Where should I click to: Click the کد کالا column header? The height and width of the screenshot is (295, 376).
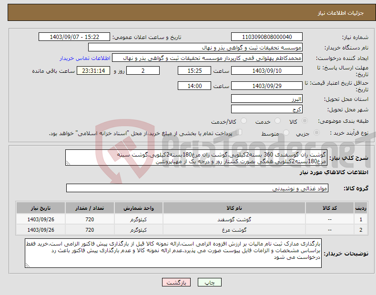coord(330,208)
